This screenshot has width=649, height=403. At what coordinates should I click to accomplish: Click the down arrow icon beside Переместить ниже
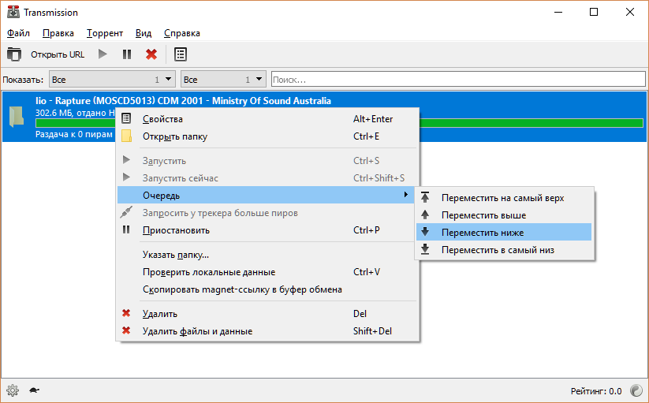425,232
